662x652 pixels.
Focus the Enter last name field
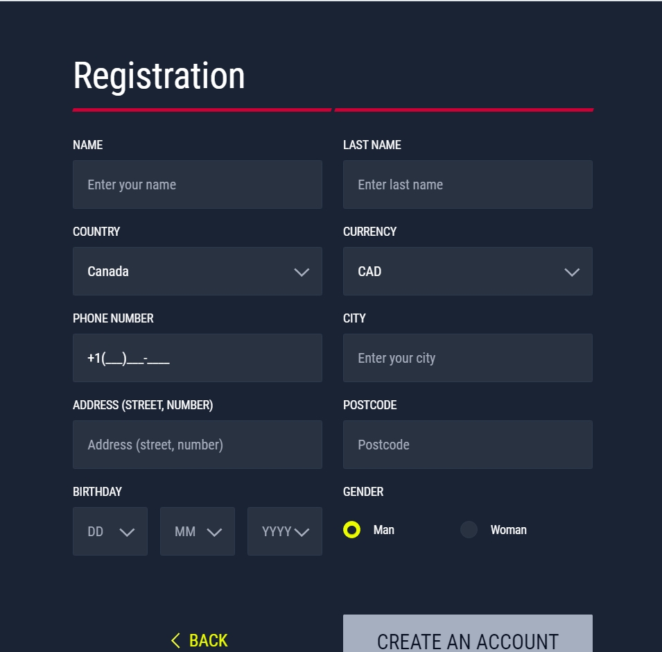tap(467, 185)
